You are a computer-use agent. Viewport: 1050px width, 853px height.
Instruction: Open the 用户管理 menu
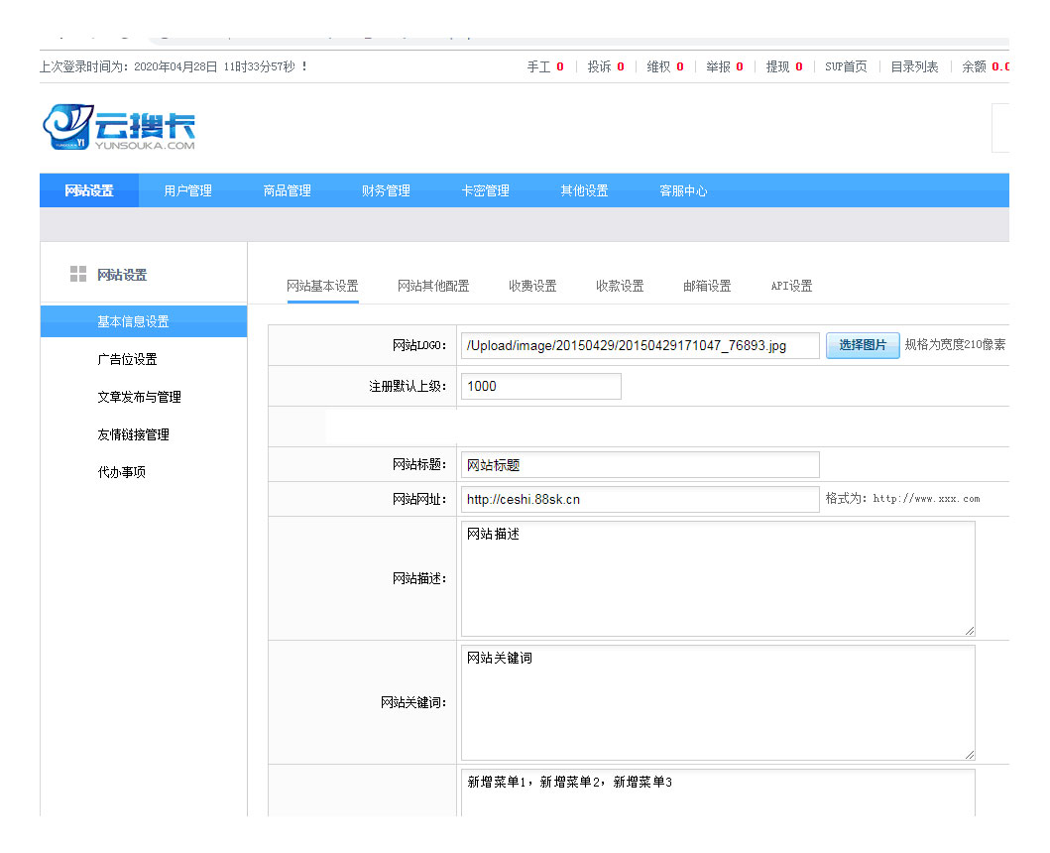click(187, 190)
